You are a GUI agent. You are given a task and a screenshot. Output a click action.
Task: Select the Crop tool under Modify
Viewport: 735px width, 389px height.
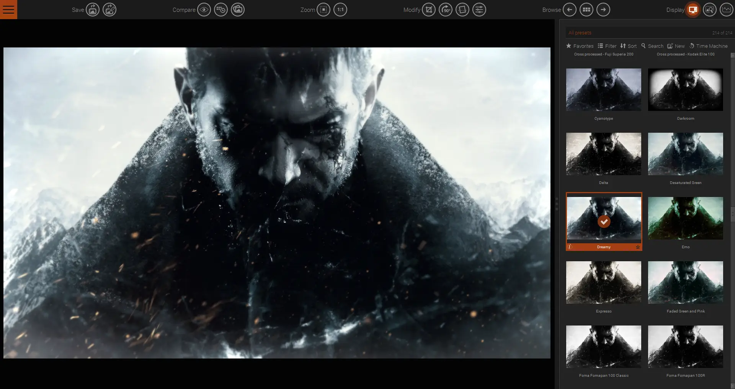(x=429, y=10)
